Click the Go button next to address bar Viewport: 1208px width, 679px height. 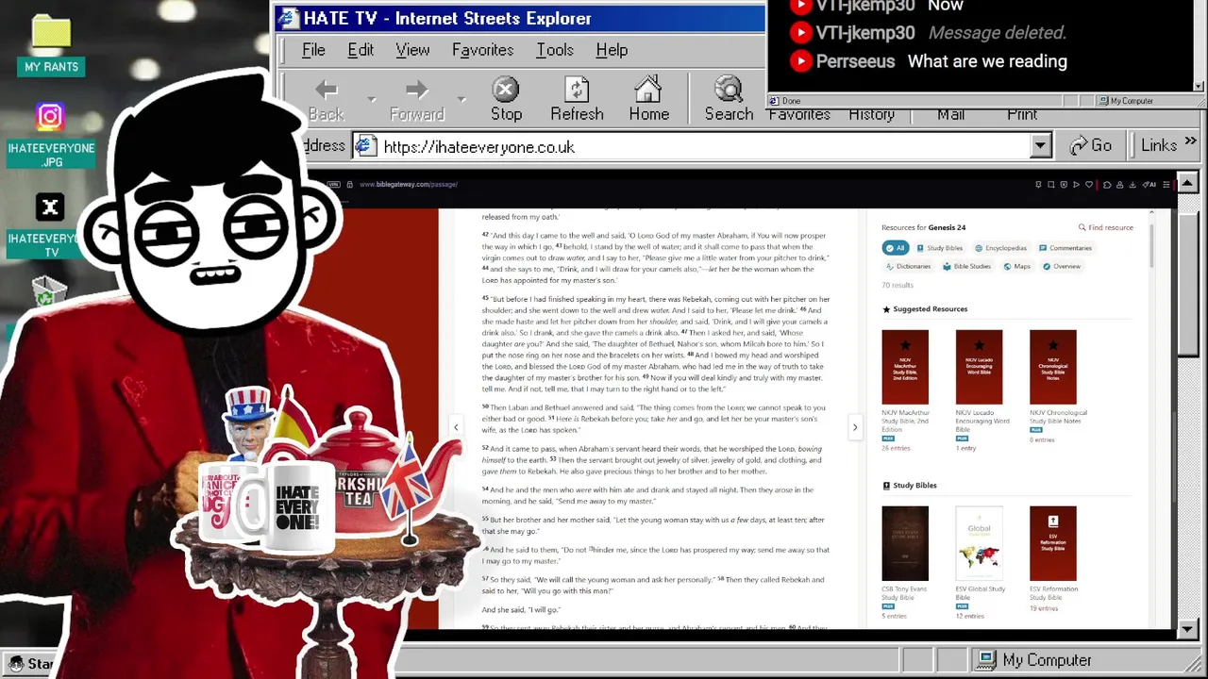coord(1091,146)
